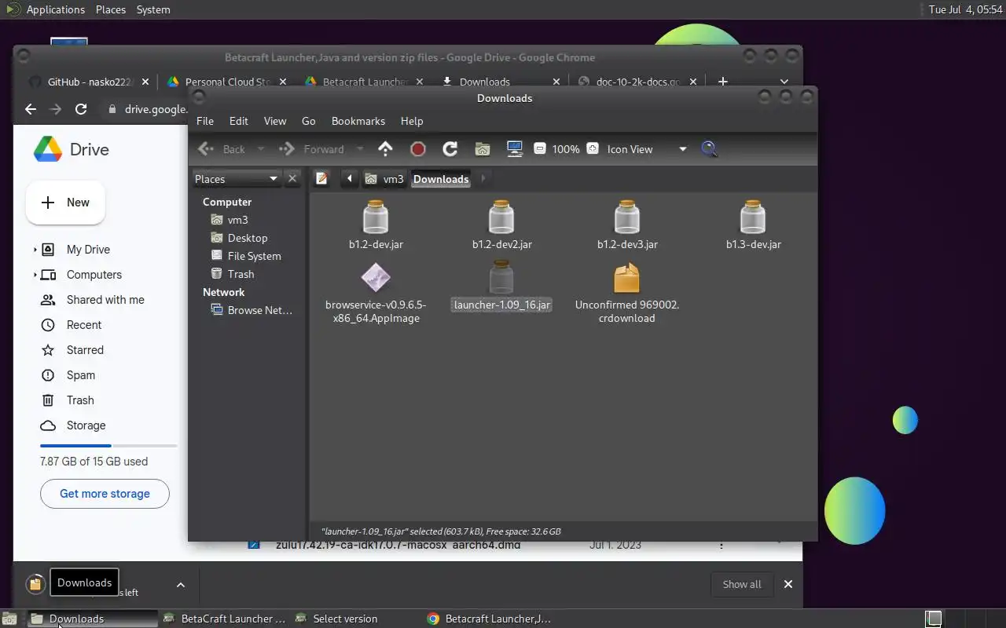
Task: Open the Help menu
Action: click(x=412, y=121)
